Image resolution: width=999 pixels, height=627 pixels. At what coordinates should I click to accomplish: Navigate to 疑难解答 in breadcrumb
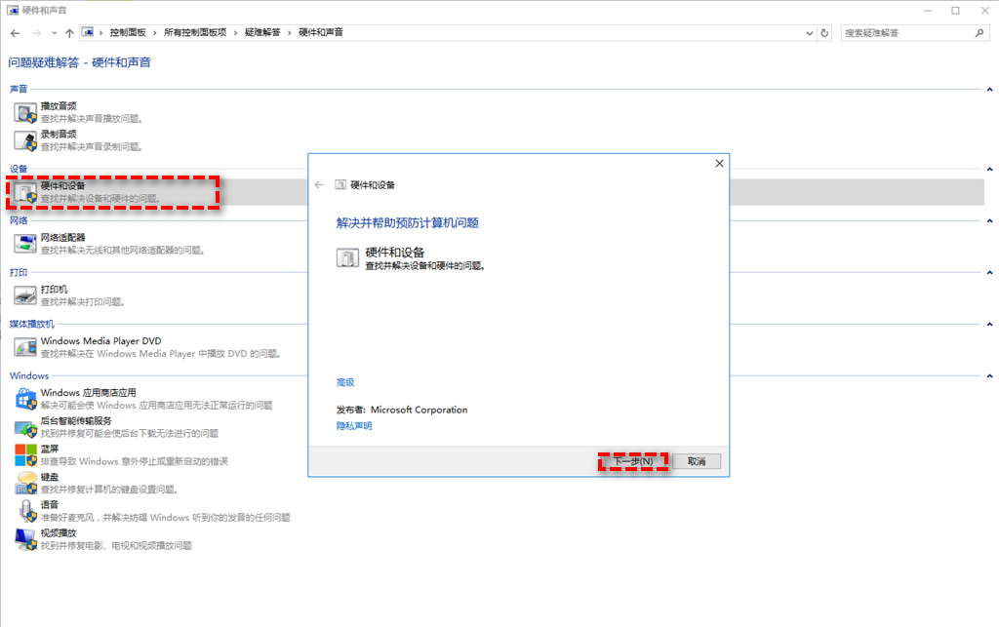coord(262,32)
